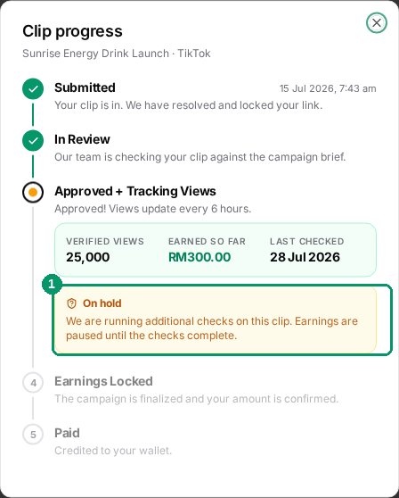Image resolution: width=399 pixels, height=498 pixels.
Task: Click the On hold warning label
Action: (102, 303)
